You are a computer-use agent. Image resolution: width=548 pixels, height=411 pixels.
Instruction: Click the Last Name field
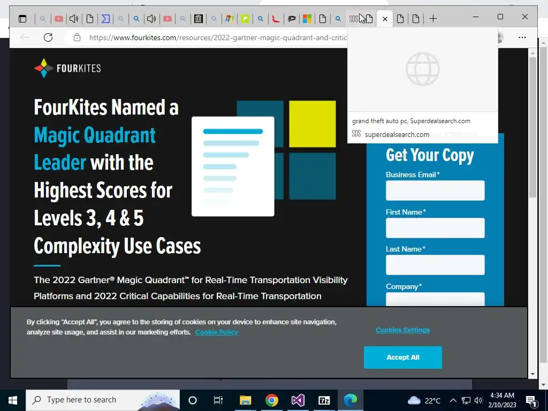click(x=435, y=265)
